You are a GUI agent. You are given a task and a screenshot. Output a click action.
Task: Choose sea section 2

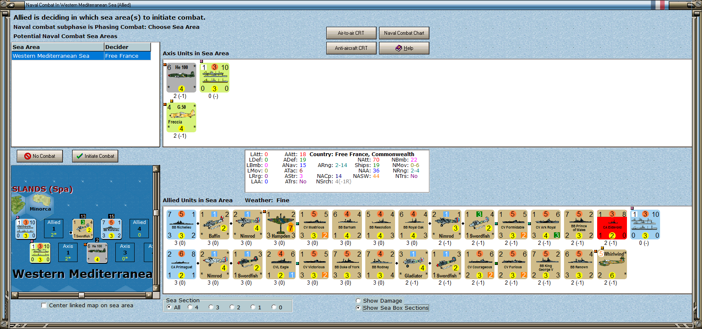pos(232,307)
